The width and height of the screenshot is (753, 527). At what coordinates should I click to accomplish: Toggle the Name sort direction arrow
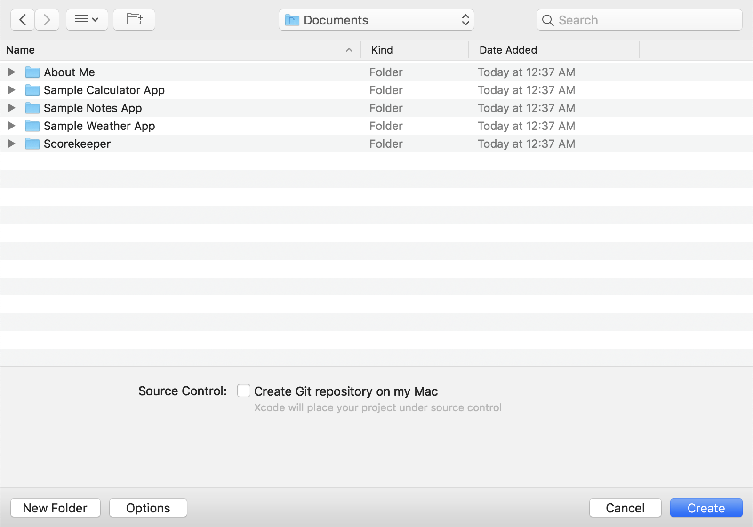coord(349,50)
